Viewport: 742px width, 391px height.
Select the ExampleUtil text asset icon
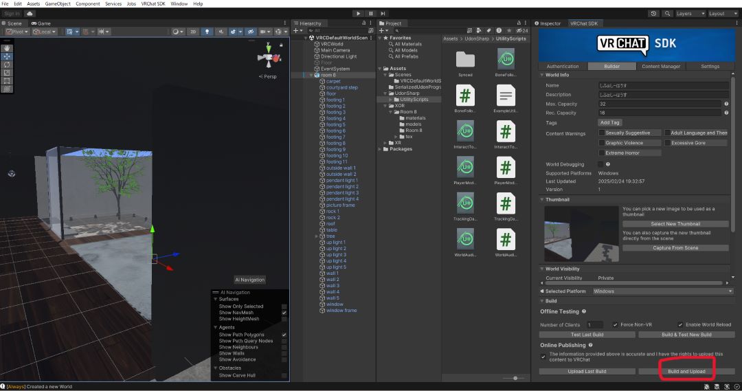(506, 96)
